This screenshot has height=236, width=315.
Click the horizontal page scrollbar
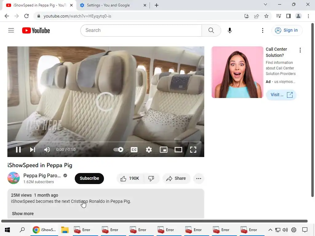(154, 221)
